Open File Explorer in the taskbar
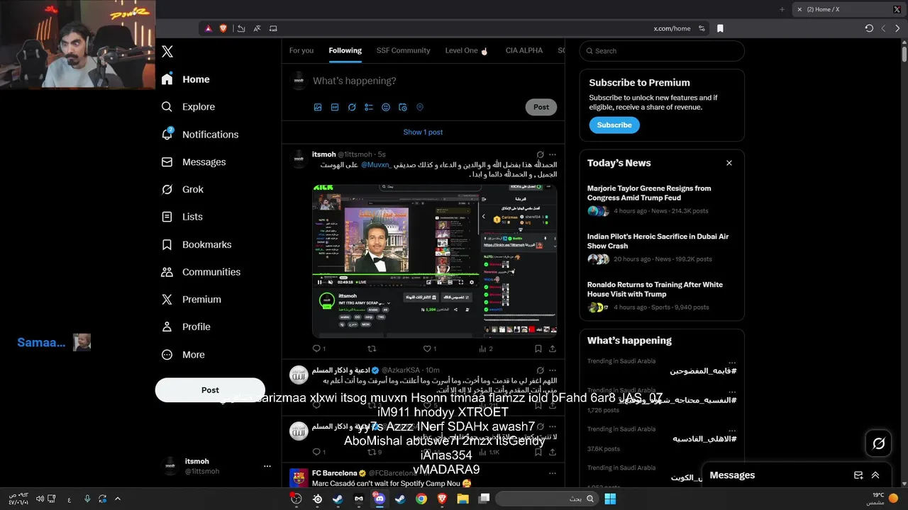The height and width of the screenshot is (510, 908). pyautogui.click(x=463, y=499)
